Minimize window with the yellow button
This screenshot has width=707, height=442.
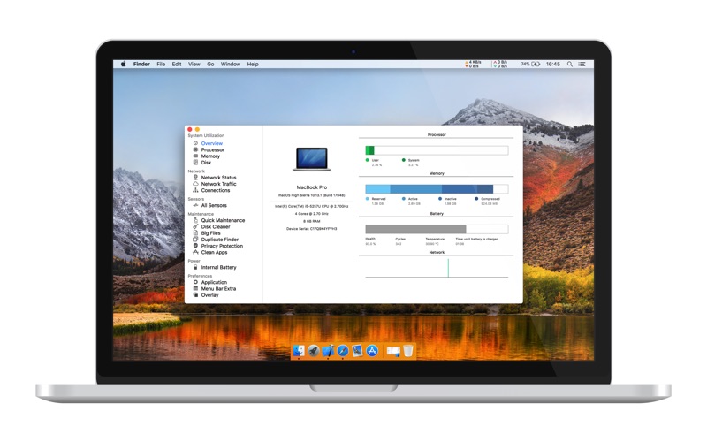tap(197, 129)
